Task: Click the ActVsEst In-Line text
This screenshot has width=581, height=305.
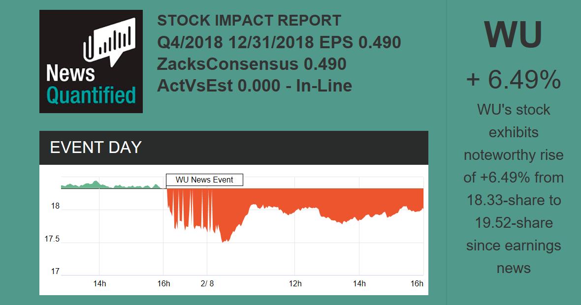Action: click(254, 86)
